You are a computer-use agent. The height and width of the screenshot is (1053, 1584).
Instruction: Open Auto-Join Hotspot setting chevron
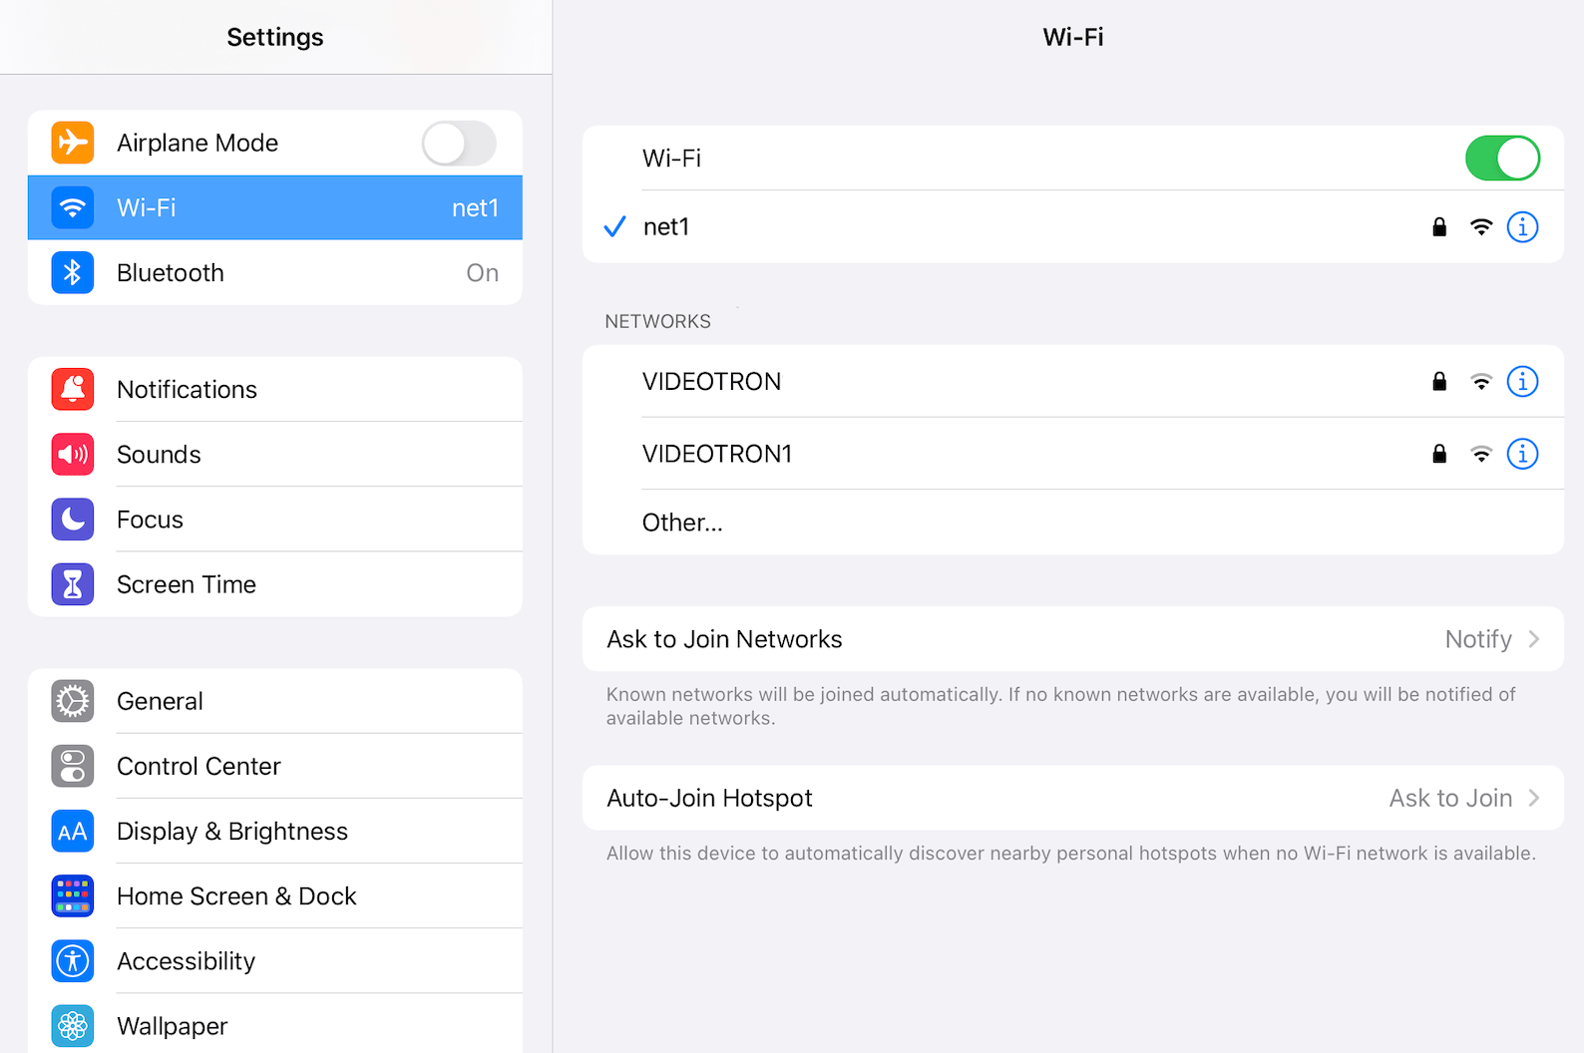click(1533, 798)
